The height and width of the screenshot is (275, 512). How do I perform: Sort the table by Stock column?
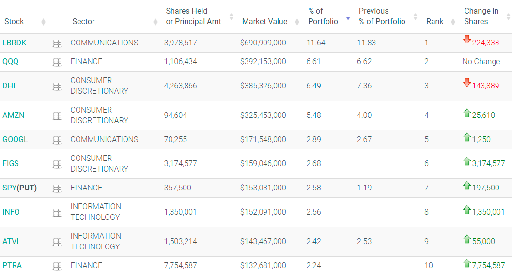tap(14, 21)
